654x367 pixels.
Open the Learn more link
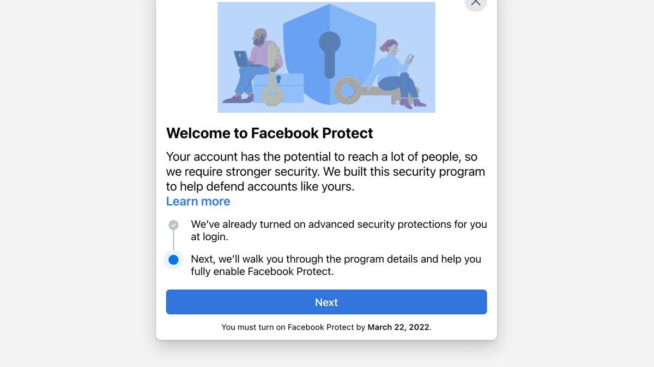point(198,201)
